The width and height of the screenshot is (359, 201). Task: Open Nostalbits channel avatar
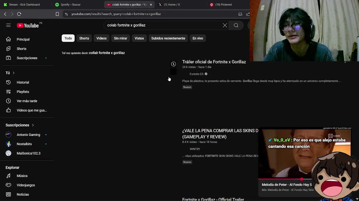[x=8, y=144]
